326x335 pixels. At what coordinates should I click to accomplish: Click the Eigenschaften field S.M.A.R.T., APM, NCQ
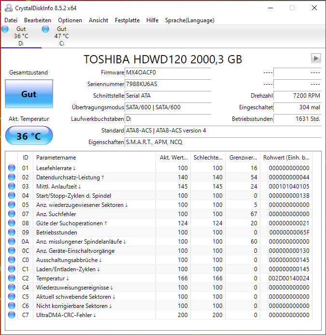click(x=223, y=142)
